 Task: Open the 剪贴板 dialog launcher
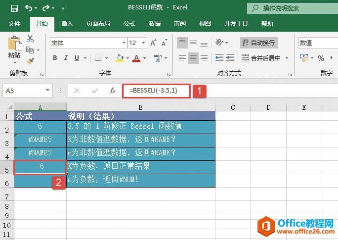(x=42, y=74)
